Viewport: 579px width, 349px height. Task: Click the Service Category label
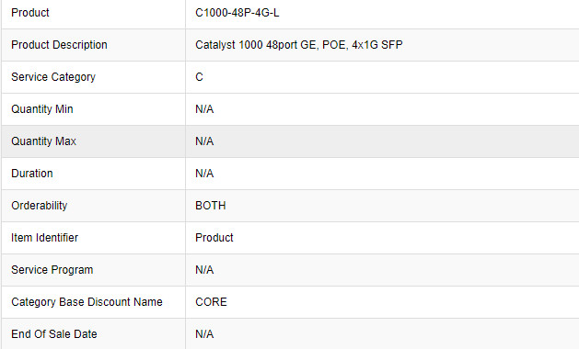[x=53, y=76]
